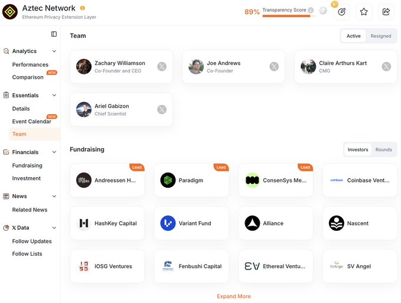Click the Variant Fund blue logo

coord(168,223)
